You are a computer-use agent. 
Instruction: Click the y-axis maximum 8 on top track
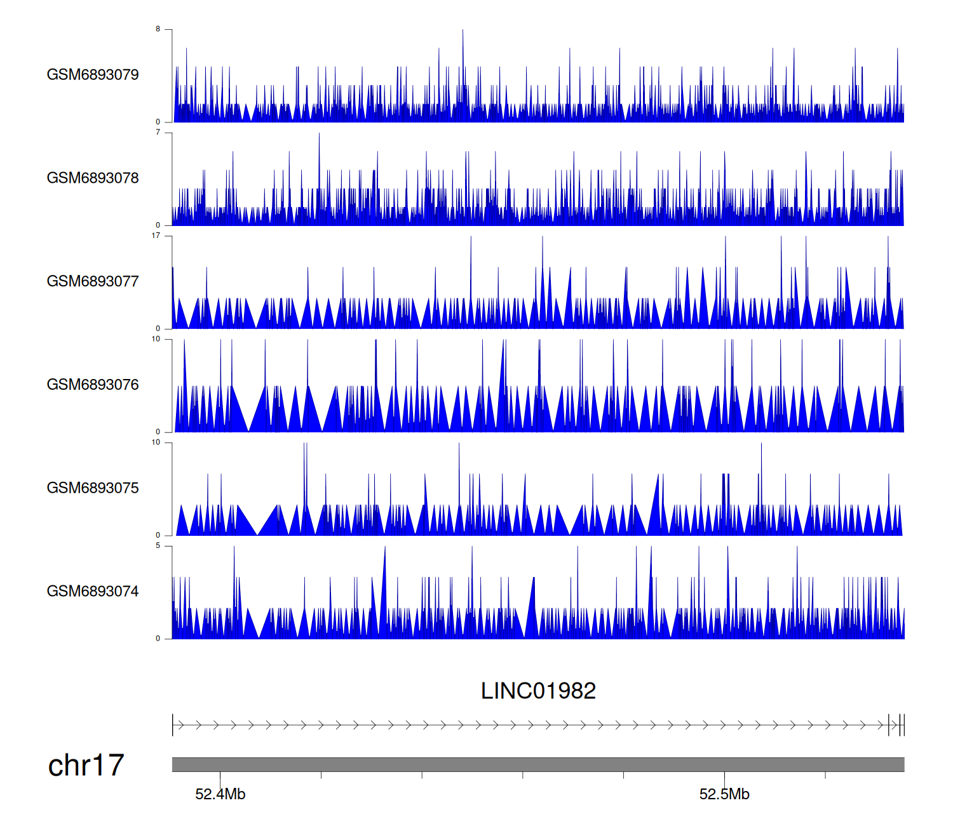[158, 29]
